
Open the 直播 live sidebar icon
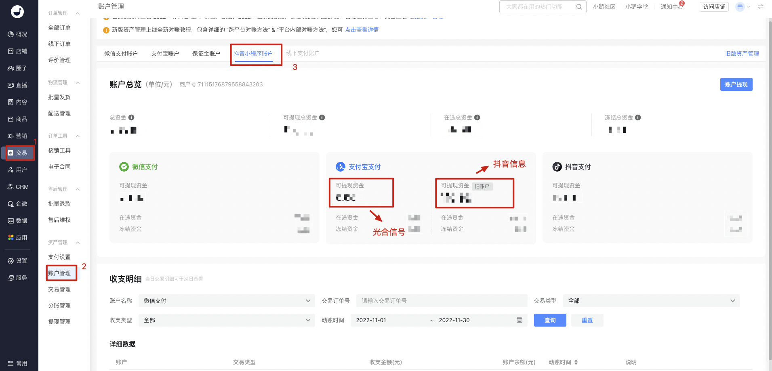[x=11, y=85]
